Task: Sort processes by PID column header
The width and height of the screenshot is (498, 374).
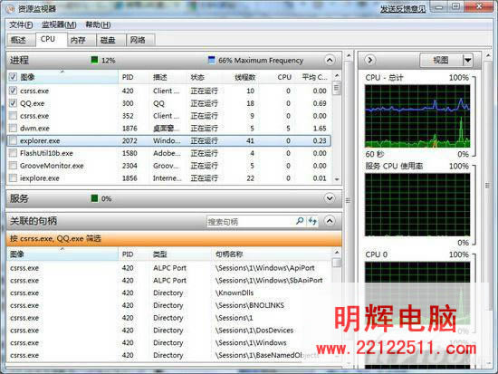Action: pos(133,77)
